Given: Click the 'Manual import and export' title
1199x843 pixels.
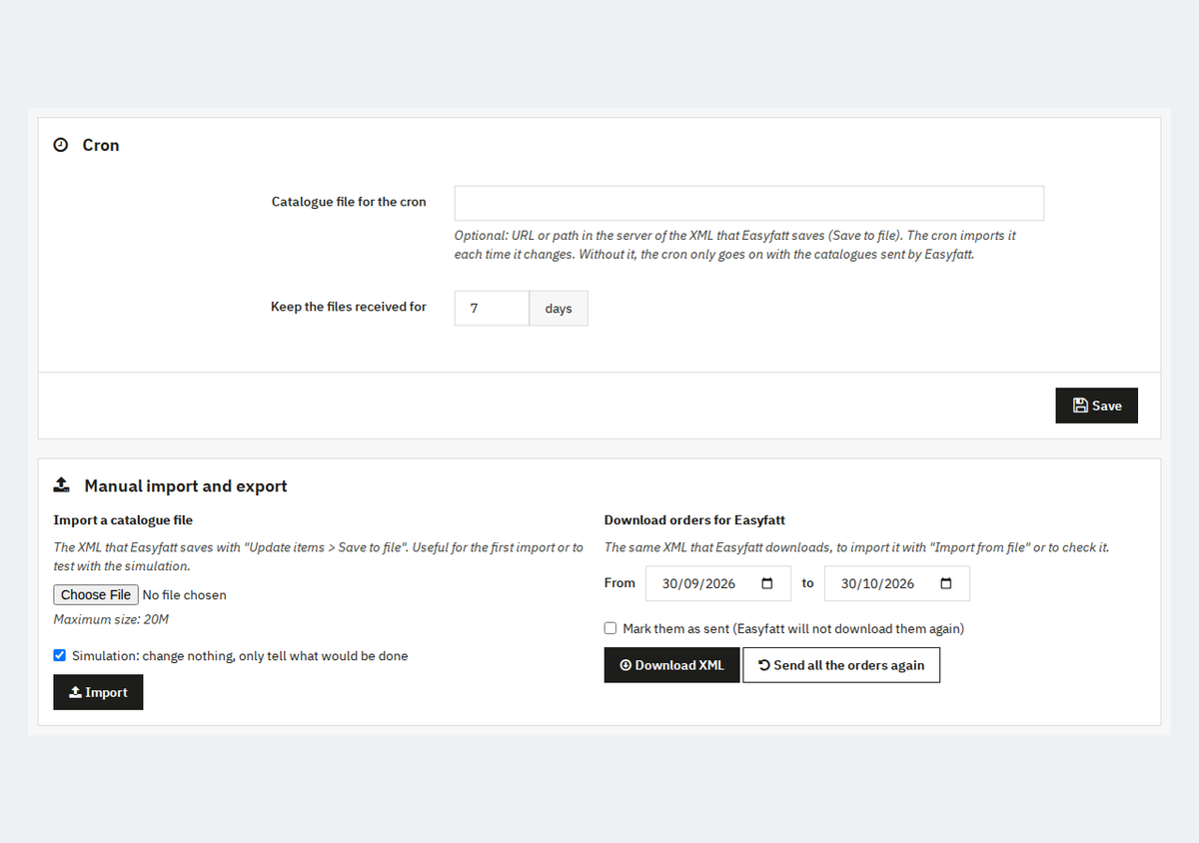Looking at the screenshot, I should click(186, 486).
